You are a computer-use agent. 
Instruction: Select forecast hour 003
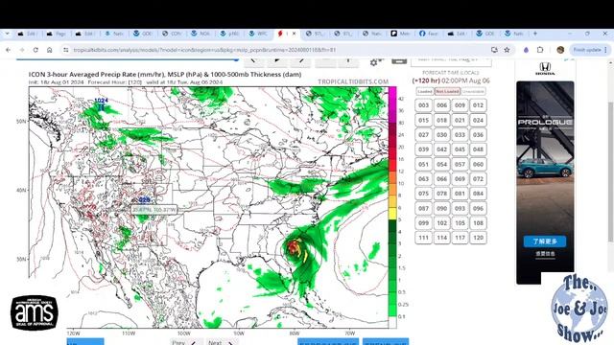423,105
